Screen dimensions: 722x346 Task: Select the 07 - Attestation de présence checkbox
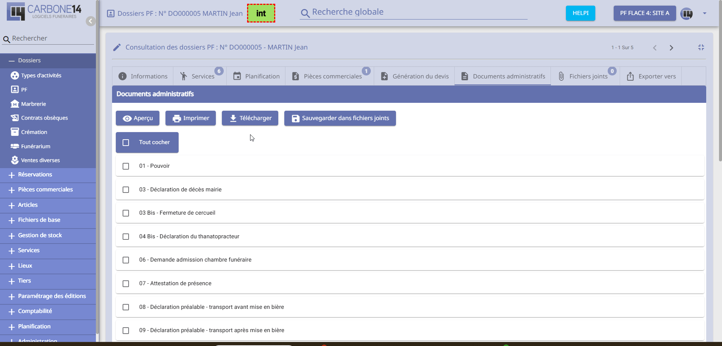point(126,284)
